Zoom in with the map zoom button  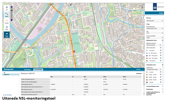click(x=12, y=7)
